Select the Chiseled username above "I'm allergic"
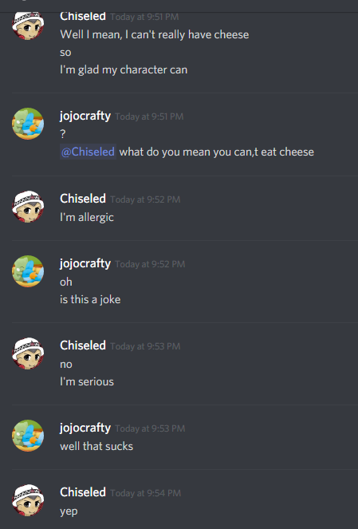Screen dimensions: 358x529 pyautogui.click(x=83, y=199)
